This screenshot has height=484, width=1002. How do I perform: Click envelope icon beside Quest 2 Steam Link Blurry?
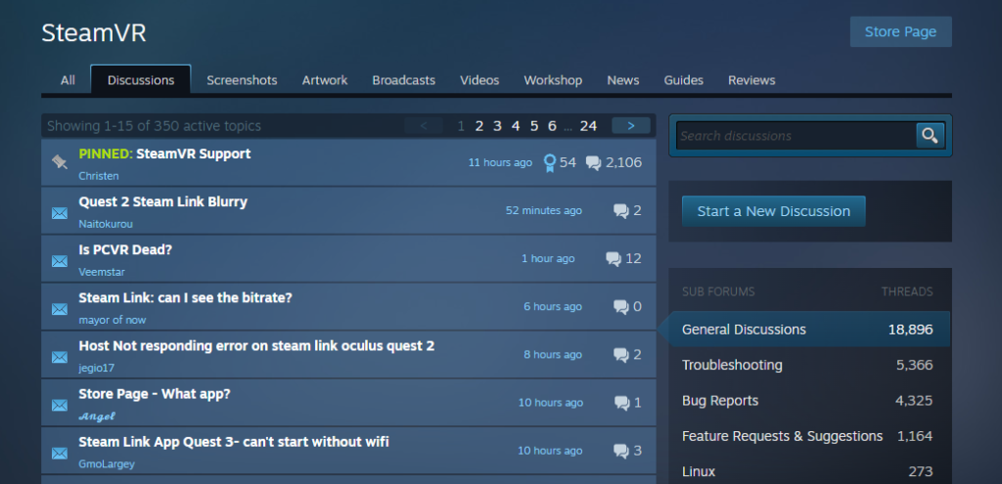[x=60, y=211]
